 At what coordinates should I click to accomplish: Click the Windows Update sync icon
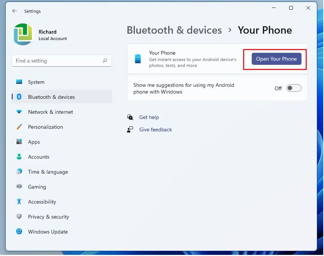(19, 231)
